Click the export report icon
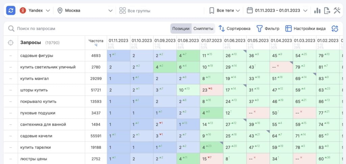 (x=327, y=10)
